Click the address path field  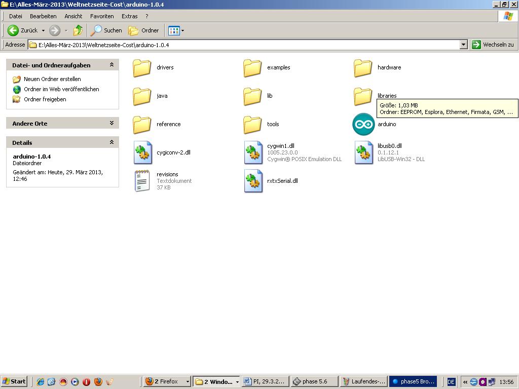tap(244, 45)
